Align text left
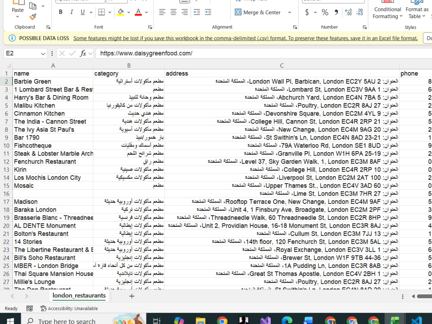The width and height of the screenshot is (432, 324). click(162, 12)
